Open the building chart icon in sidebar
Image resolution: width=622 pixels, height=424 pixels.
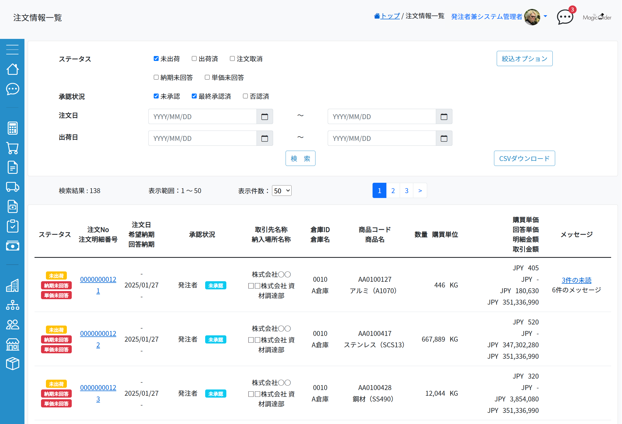[12, 285]
